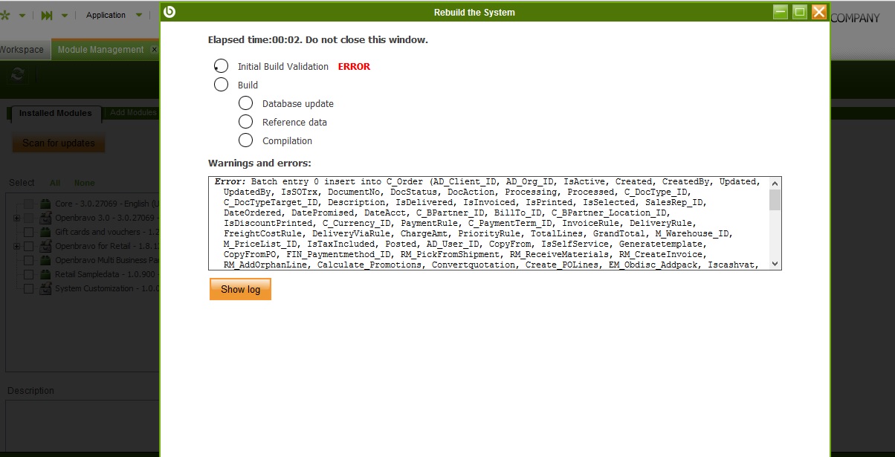Click the System Customization module icon
The height and width of the screenshot is (457, 895).
pos(45,288)
